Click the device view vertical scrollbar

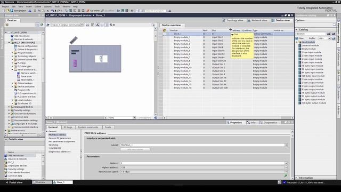[x=155, y=71]
